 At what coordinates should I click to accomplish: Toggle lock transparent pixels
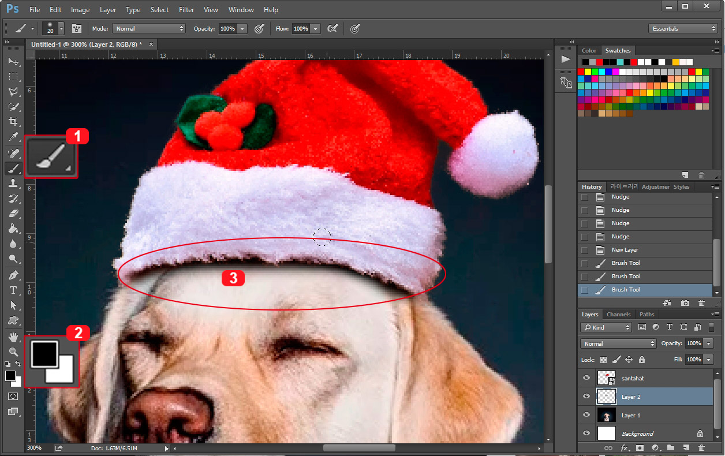(603, 360)
